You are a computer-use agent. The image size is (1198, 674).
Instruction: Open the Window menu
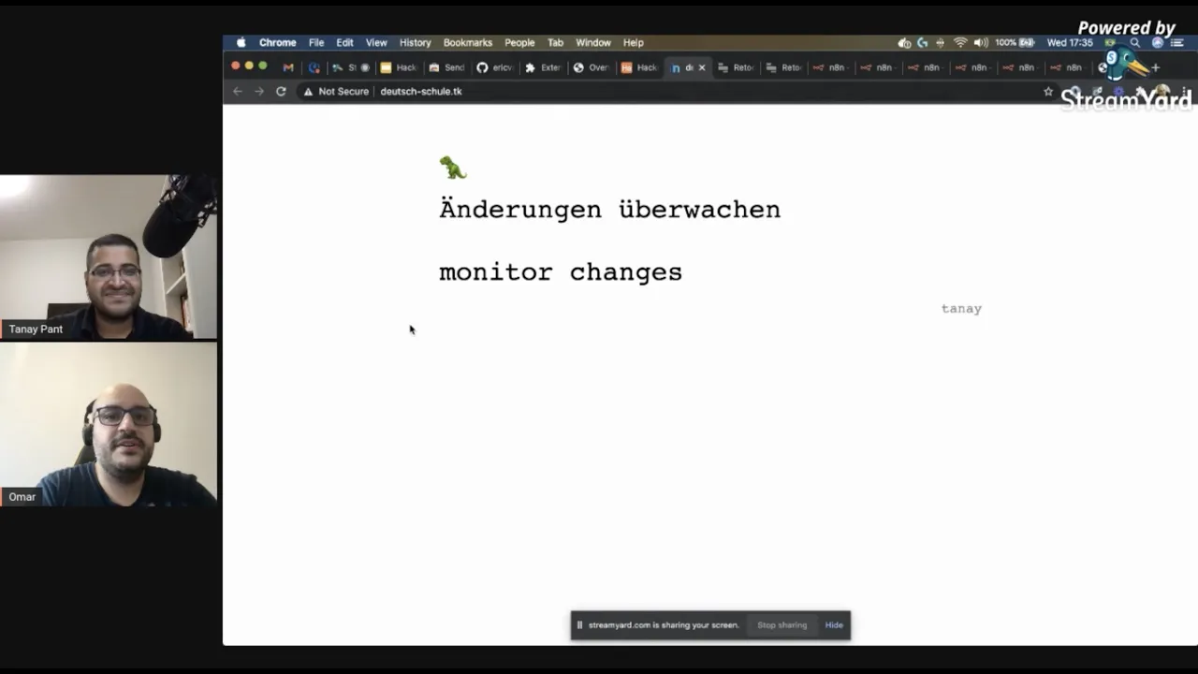(593, 42)
